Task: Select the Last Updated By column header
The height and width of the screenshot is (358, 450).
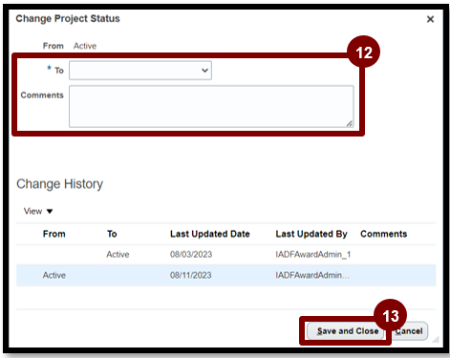Action: coord(311,234)
